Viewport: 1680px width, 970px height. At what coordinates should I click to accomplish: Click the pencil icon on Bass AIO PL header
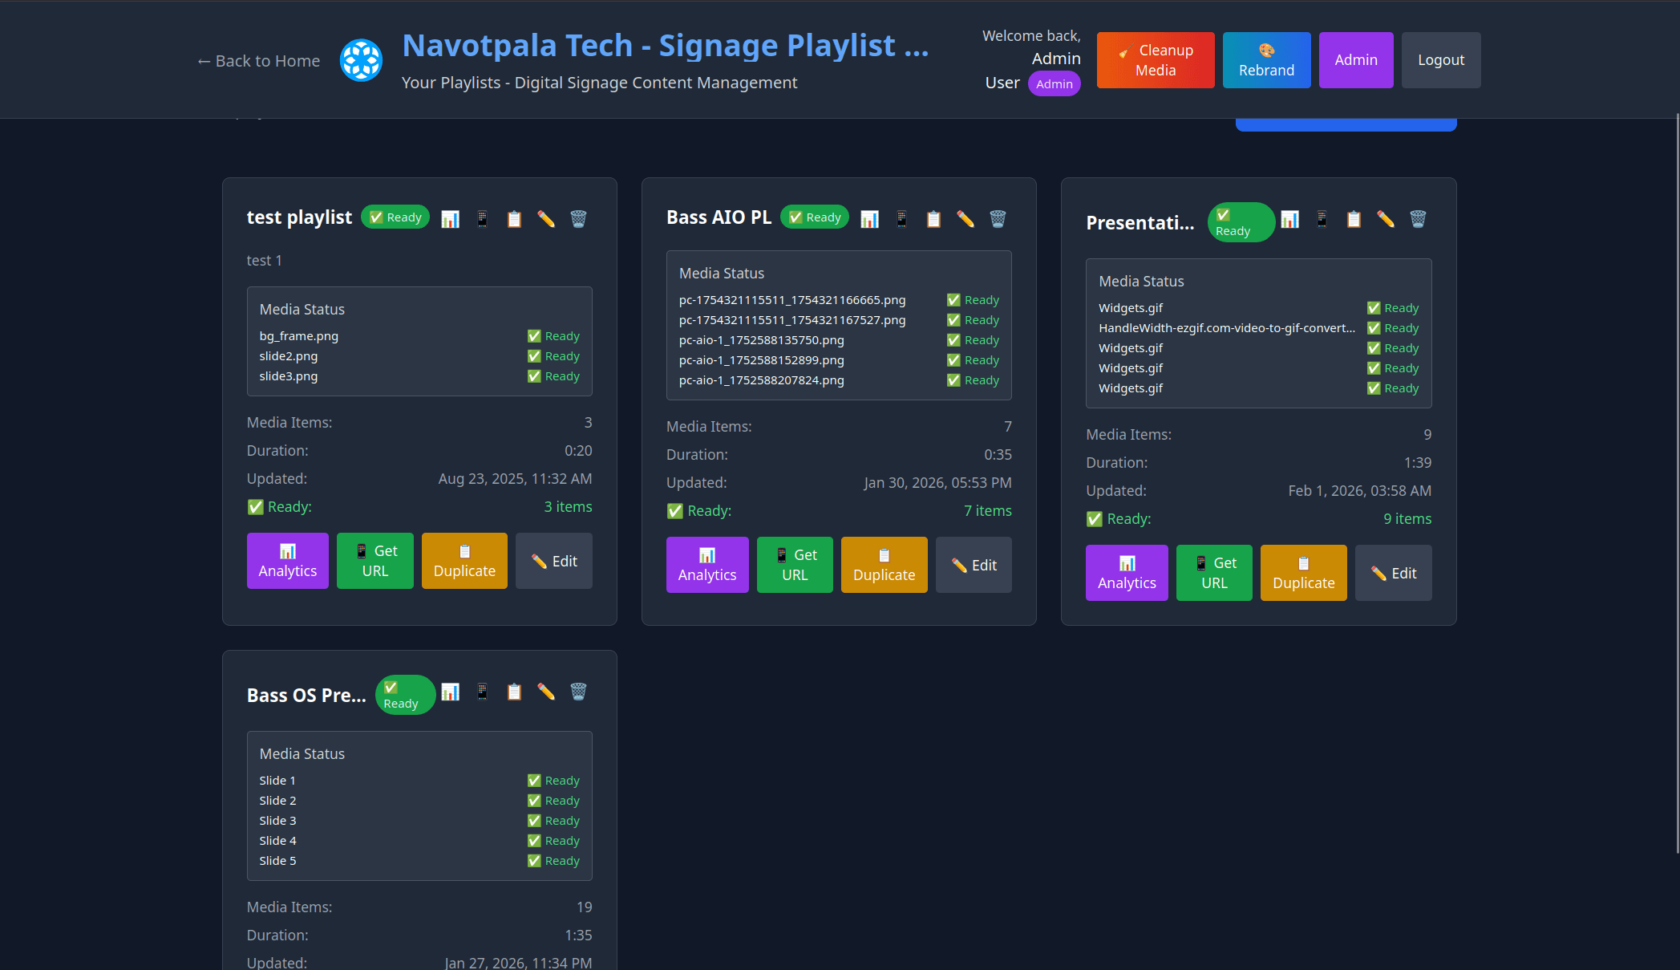[965, 219]
